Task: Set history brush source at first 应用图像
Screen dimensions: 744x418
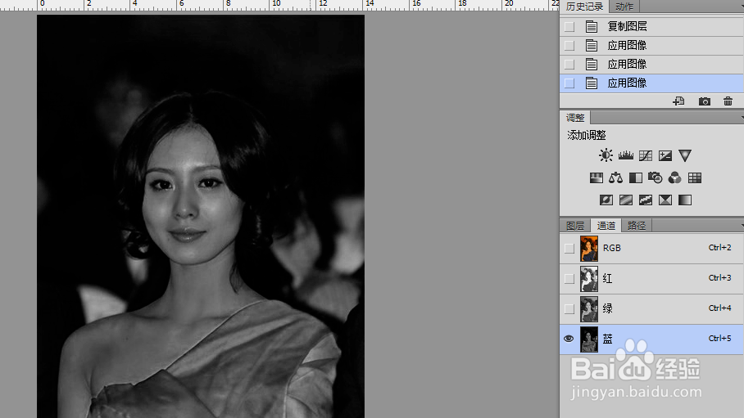Action: (569, 46)
